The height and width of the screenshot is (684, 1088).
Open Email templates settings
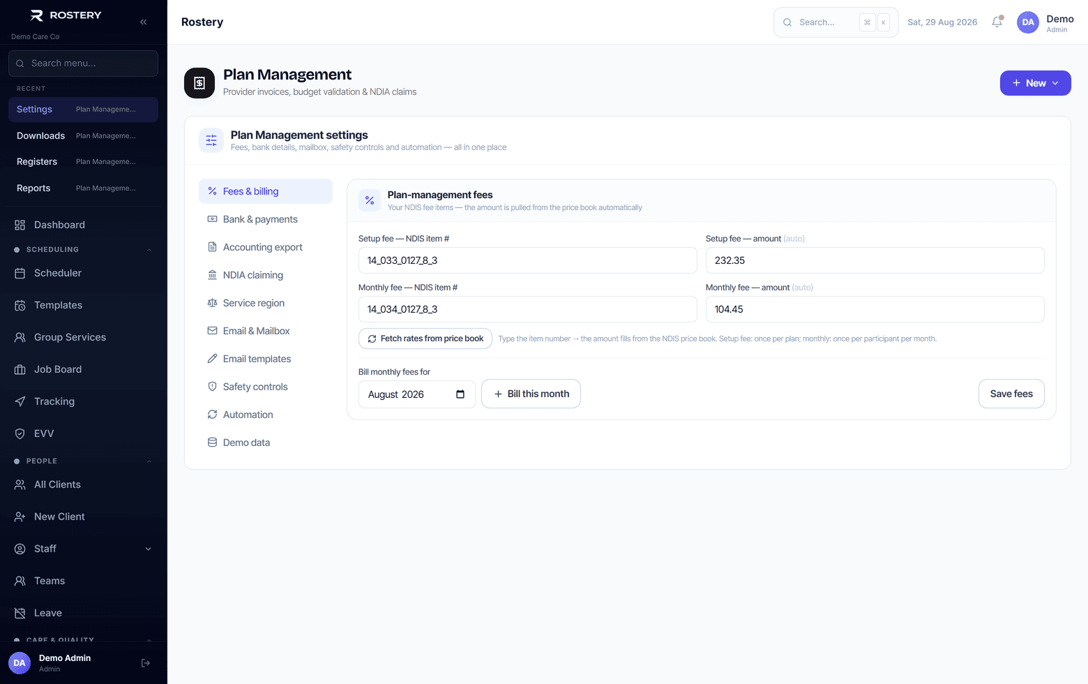coord(266,359)
